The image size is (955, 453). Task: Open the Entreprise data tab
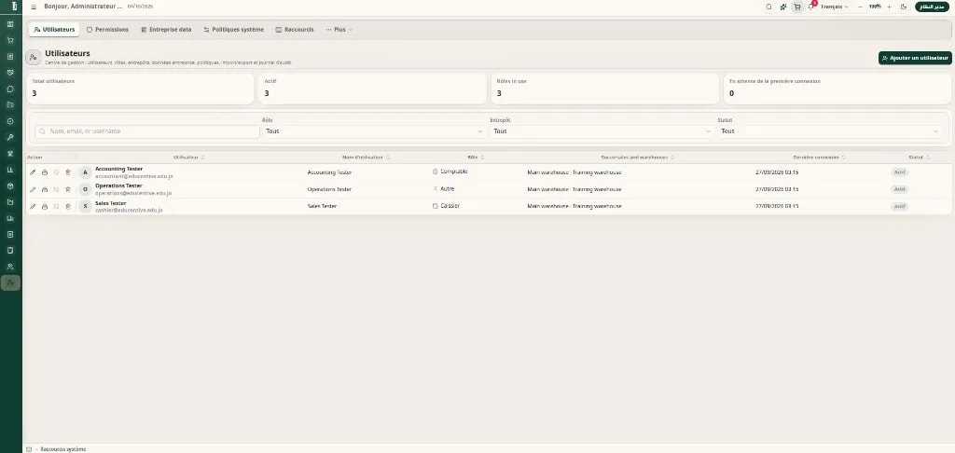[166, 29]
